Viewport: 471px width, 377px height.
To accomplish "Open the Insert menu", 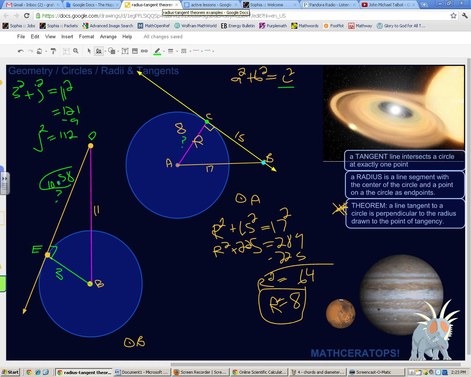I will click(67, 37).
